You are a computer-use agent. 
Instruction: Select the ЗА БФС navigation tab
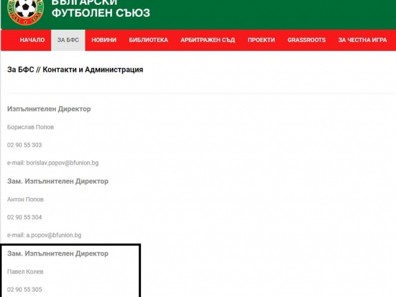67,40
